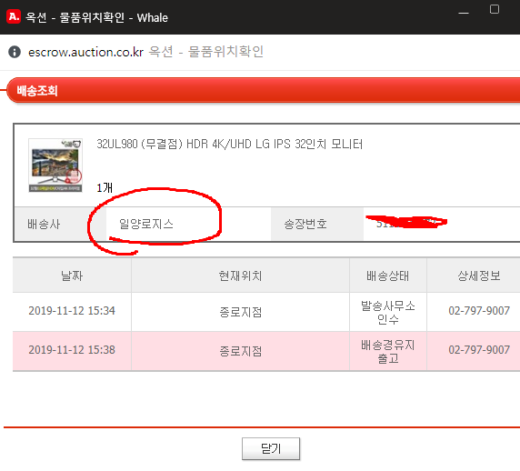This screenshot has height=471, width=520.
Task: Click date cell '2019-11-12 15:34'
Action: pos(72,311)
